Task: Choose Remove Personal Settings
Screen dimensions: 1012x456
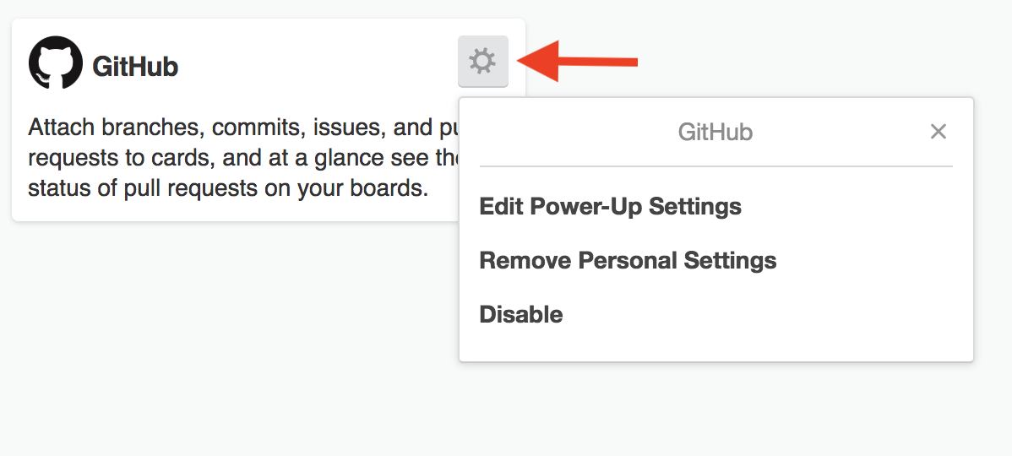Action: pos(628,261)
